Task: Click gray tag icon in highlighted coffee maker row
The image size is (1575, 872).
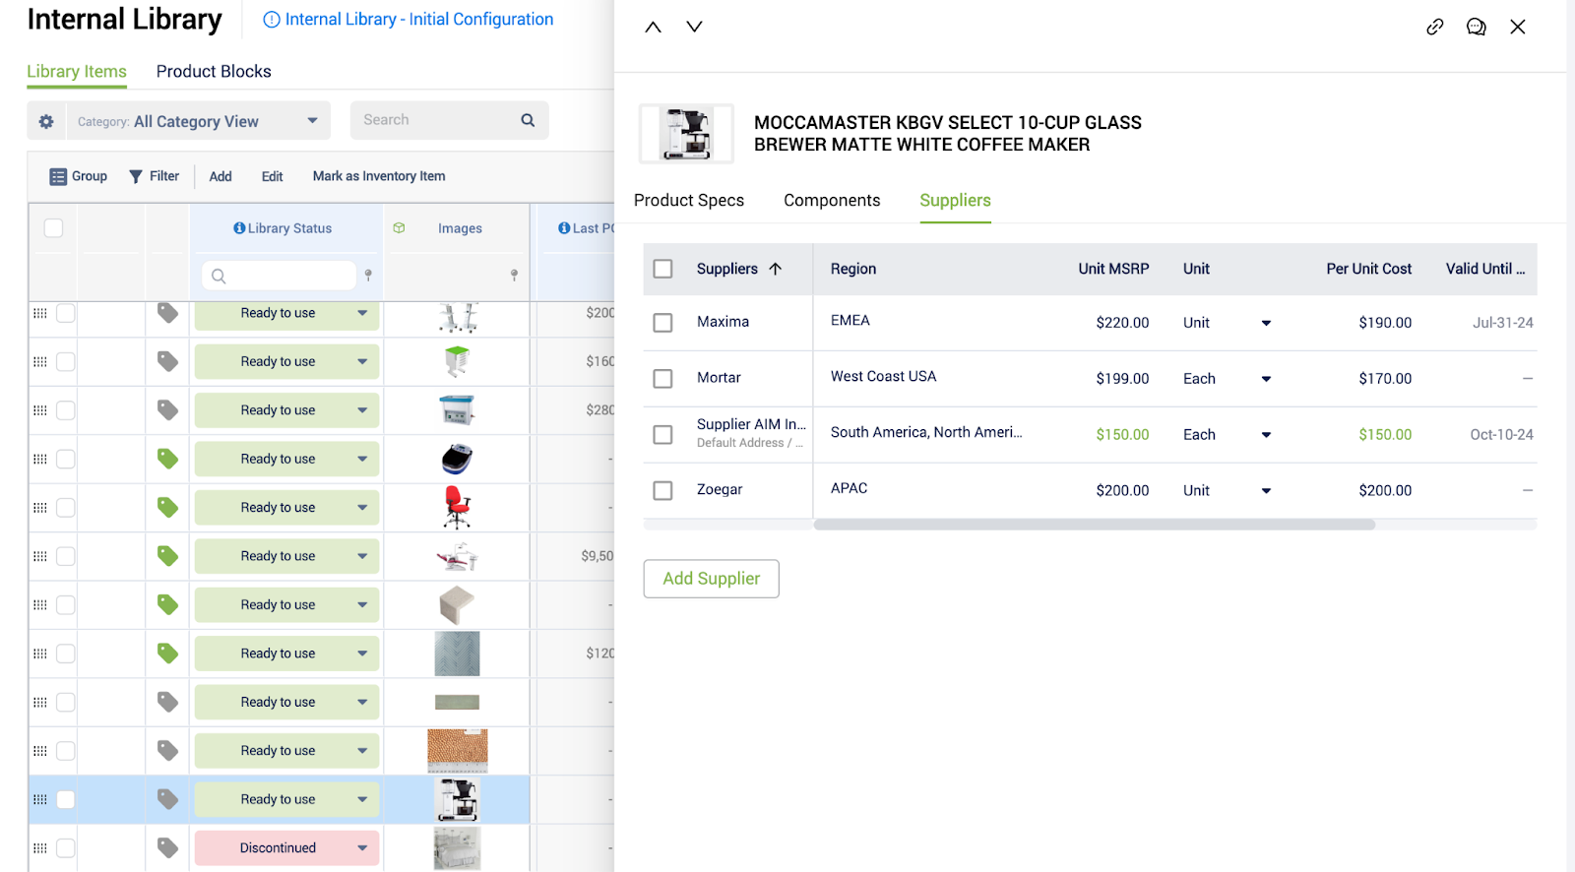Action: [x=168, y=799]
